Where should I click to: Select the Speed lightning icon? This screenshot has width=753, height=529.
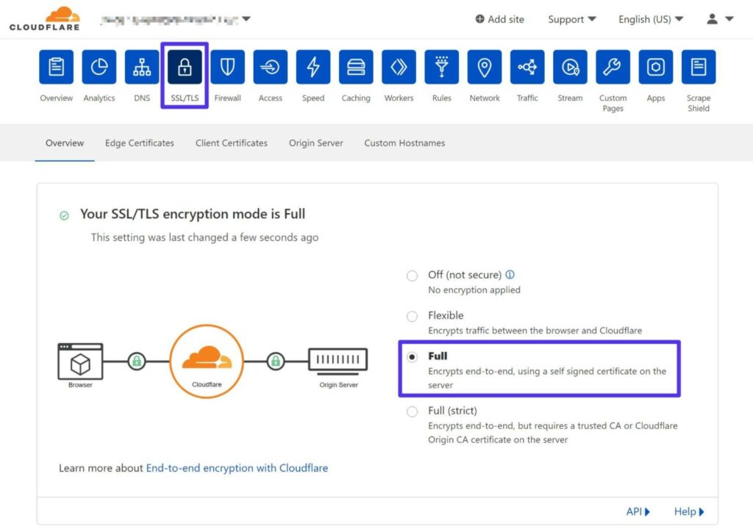(313, 66)
